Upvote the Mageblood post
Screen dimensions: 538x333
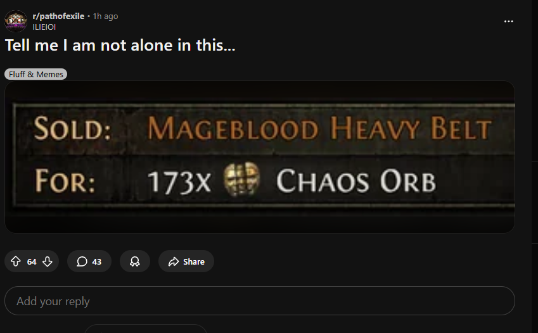15,261
